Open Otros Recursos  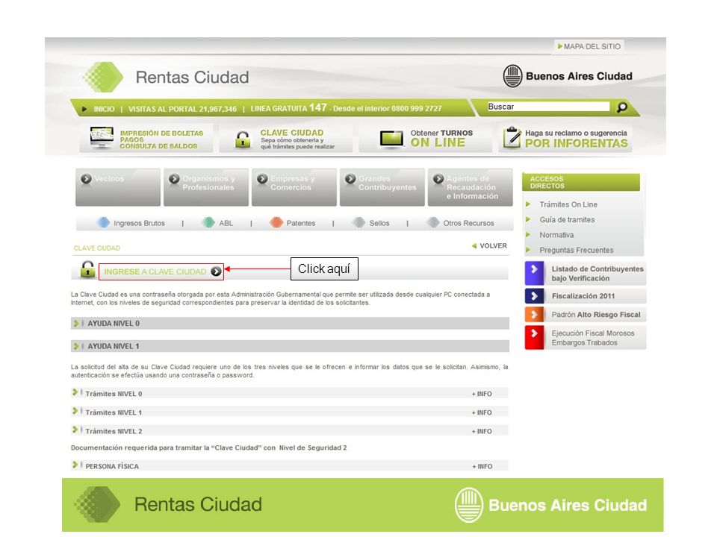tap(468, 223)
